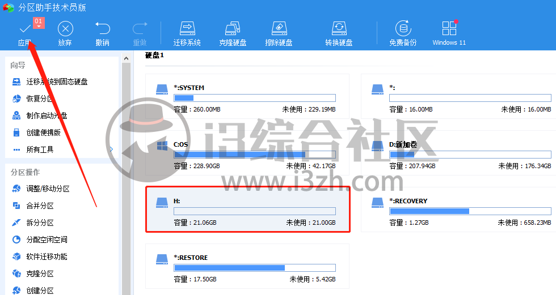Click the *:RECOVERY usage bar
The width and height of the screenshot is (556, 295).
(470, 211)
